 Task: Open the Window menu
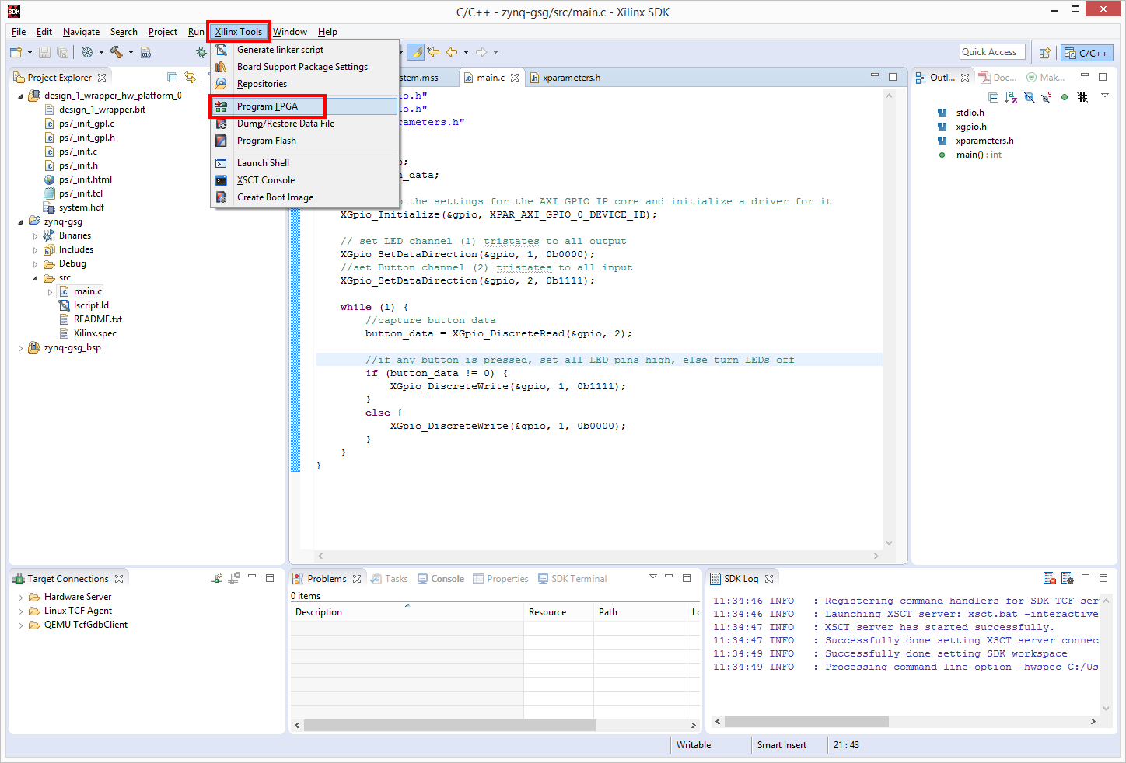coord(290,32)
